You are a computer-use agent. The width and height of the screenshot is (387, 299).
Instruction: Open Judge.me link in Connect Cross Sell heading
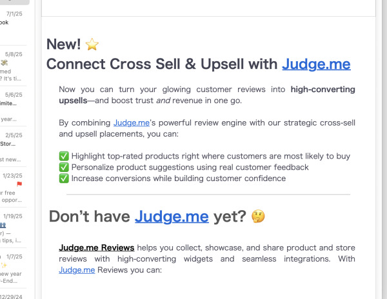pyautogui.click(x=316, y=64)
